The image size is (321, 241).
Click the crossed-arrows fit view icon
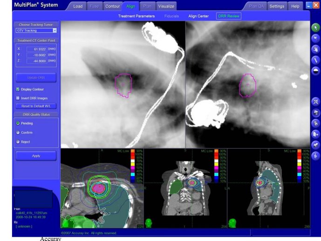coord(315,102)
